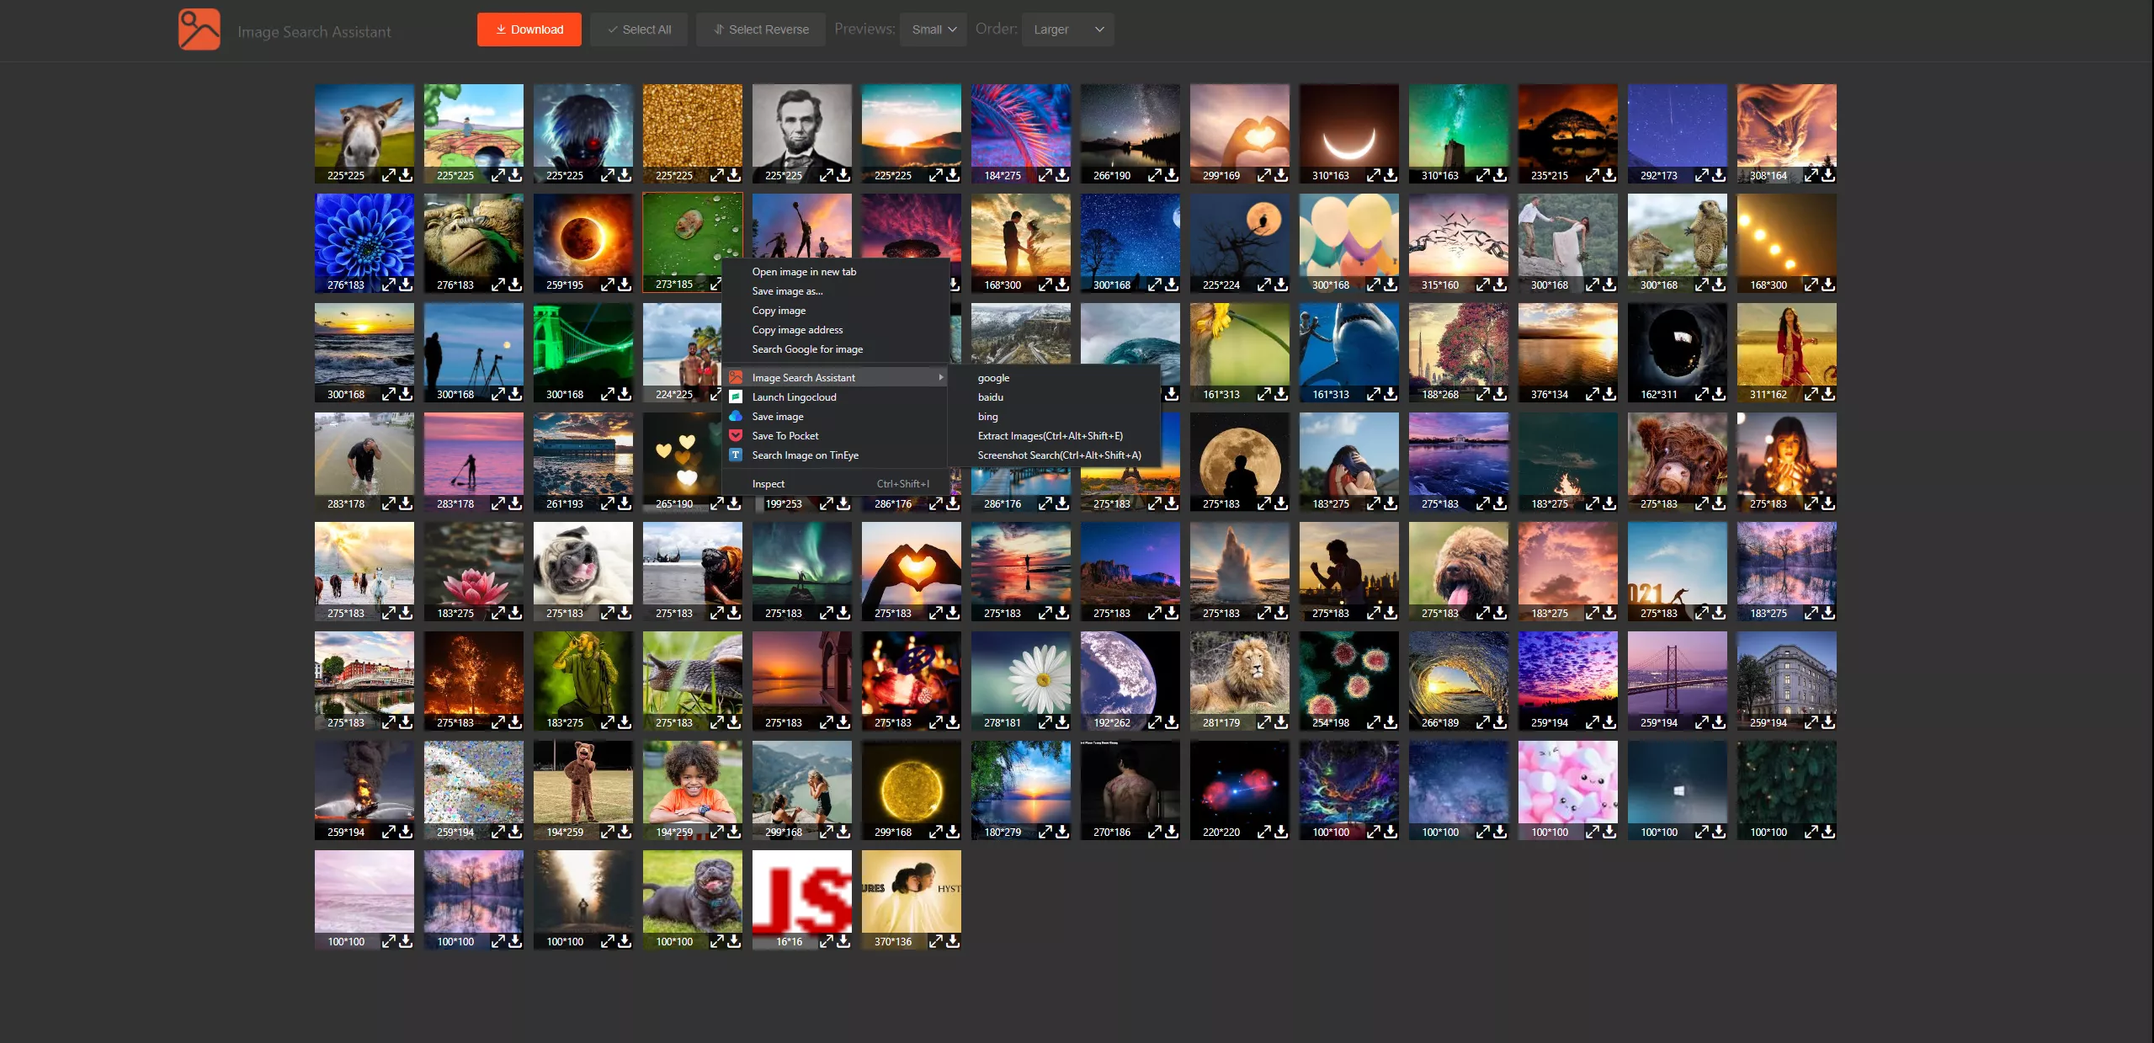Download the pug dog 275*183 image
The height and width of the screenshot is (1043, 2154).
625,613
